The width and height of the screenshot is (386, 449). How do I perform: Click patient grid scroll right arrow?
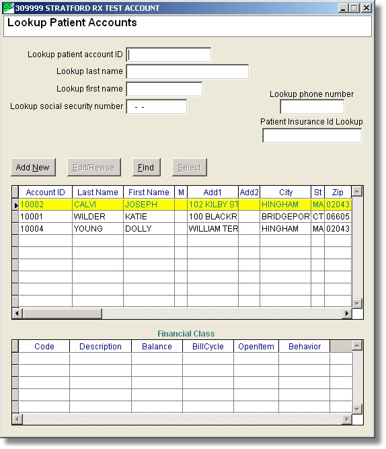(347, 313)
